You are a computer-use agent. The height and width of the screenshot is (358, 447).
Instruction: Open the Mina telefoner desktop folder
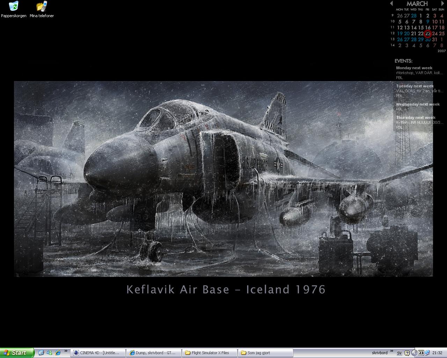pyautogui.click(x=42, y=9)
